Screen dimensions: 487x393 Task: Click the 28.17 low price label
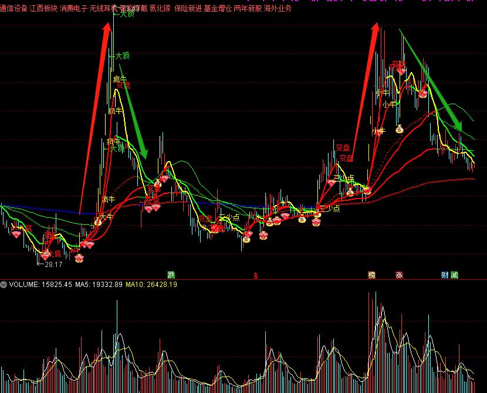tap(53, 265)
